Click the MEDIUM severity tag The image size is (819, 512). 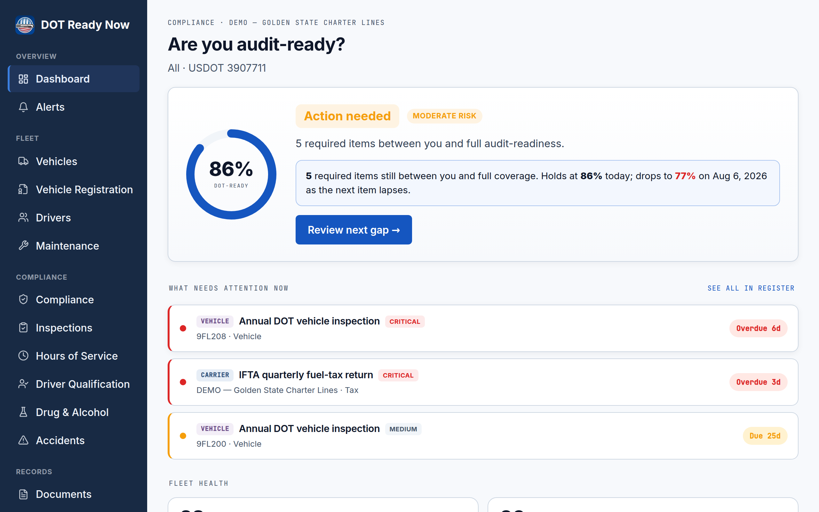tap(403, 429)
